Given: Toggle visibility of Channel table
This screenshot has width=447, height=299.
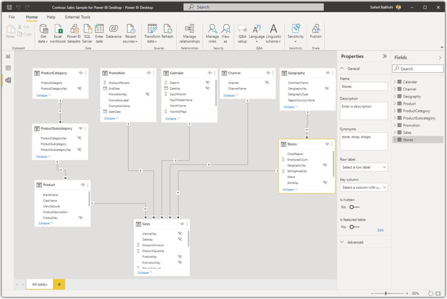Looking at the screenshot, I should [268, 73].
